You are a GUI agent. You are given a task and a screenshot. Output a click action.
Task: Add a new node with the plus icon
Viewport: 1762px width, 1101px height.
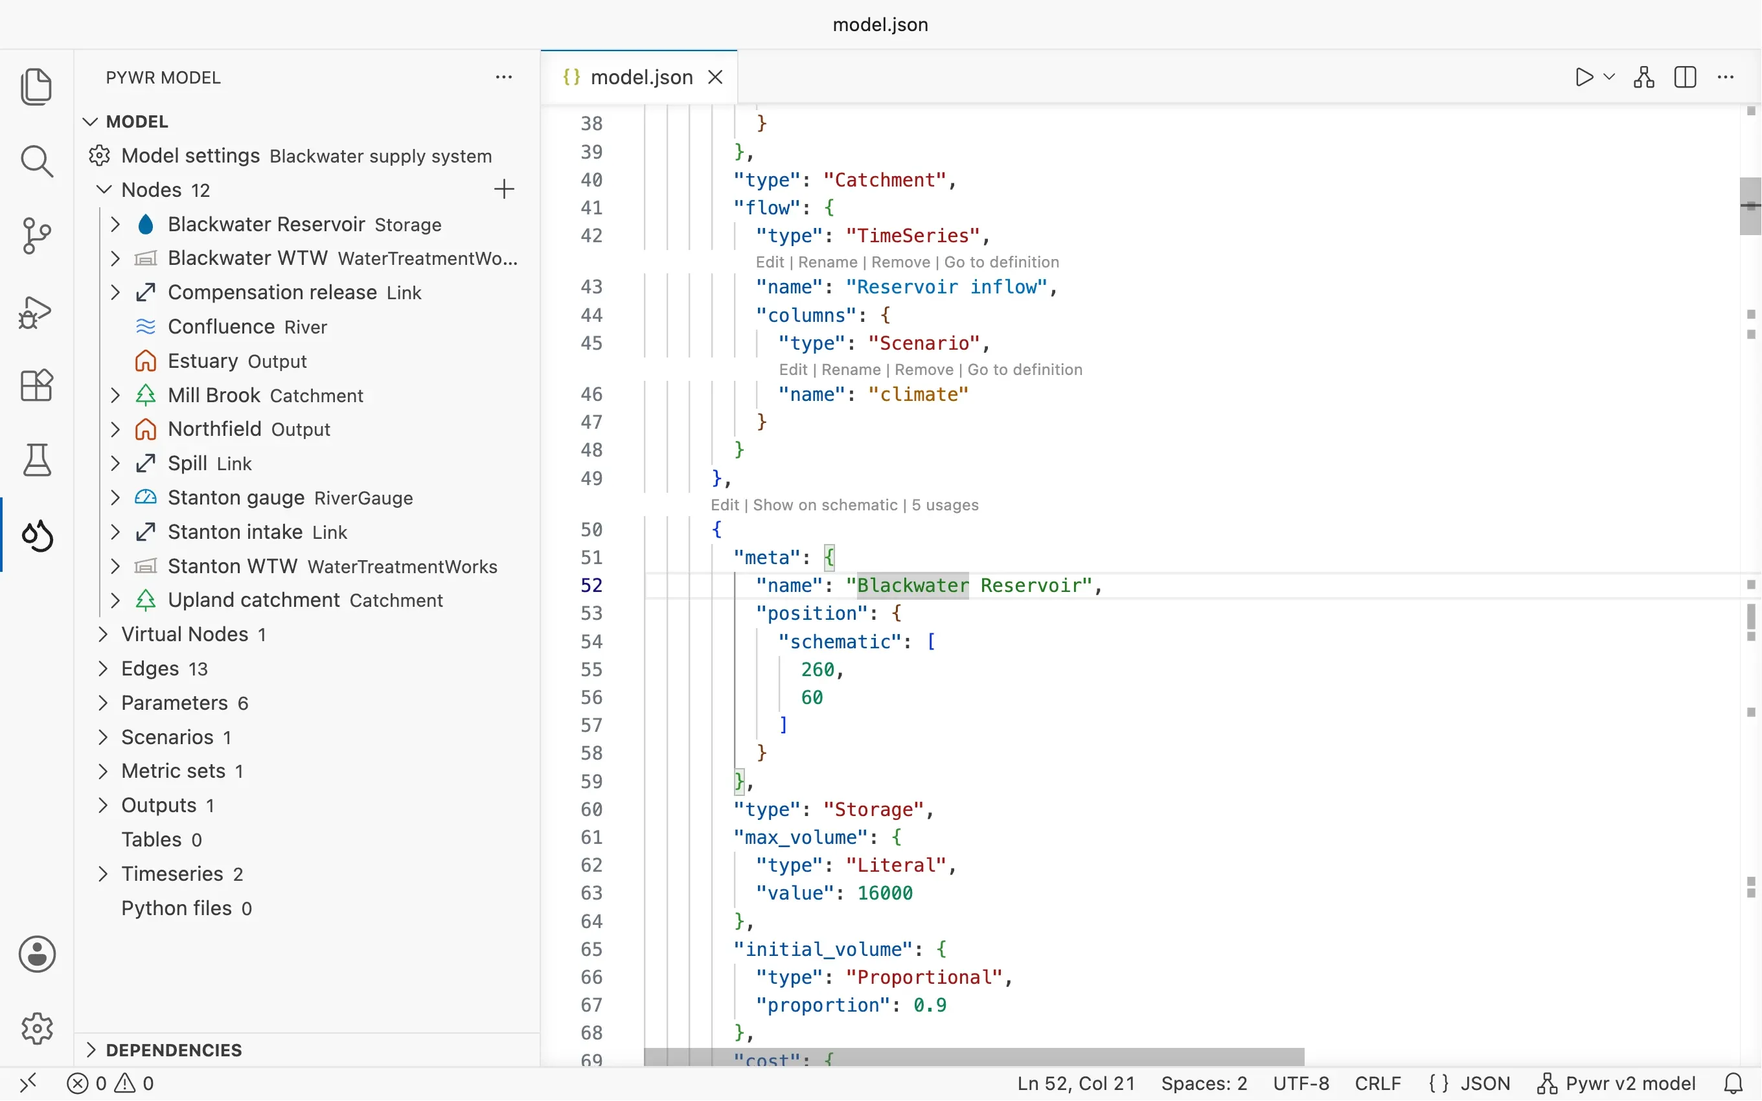pos(504,189)
